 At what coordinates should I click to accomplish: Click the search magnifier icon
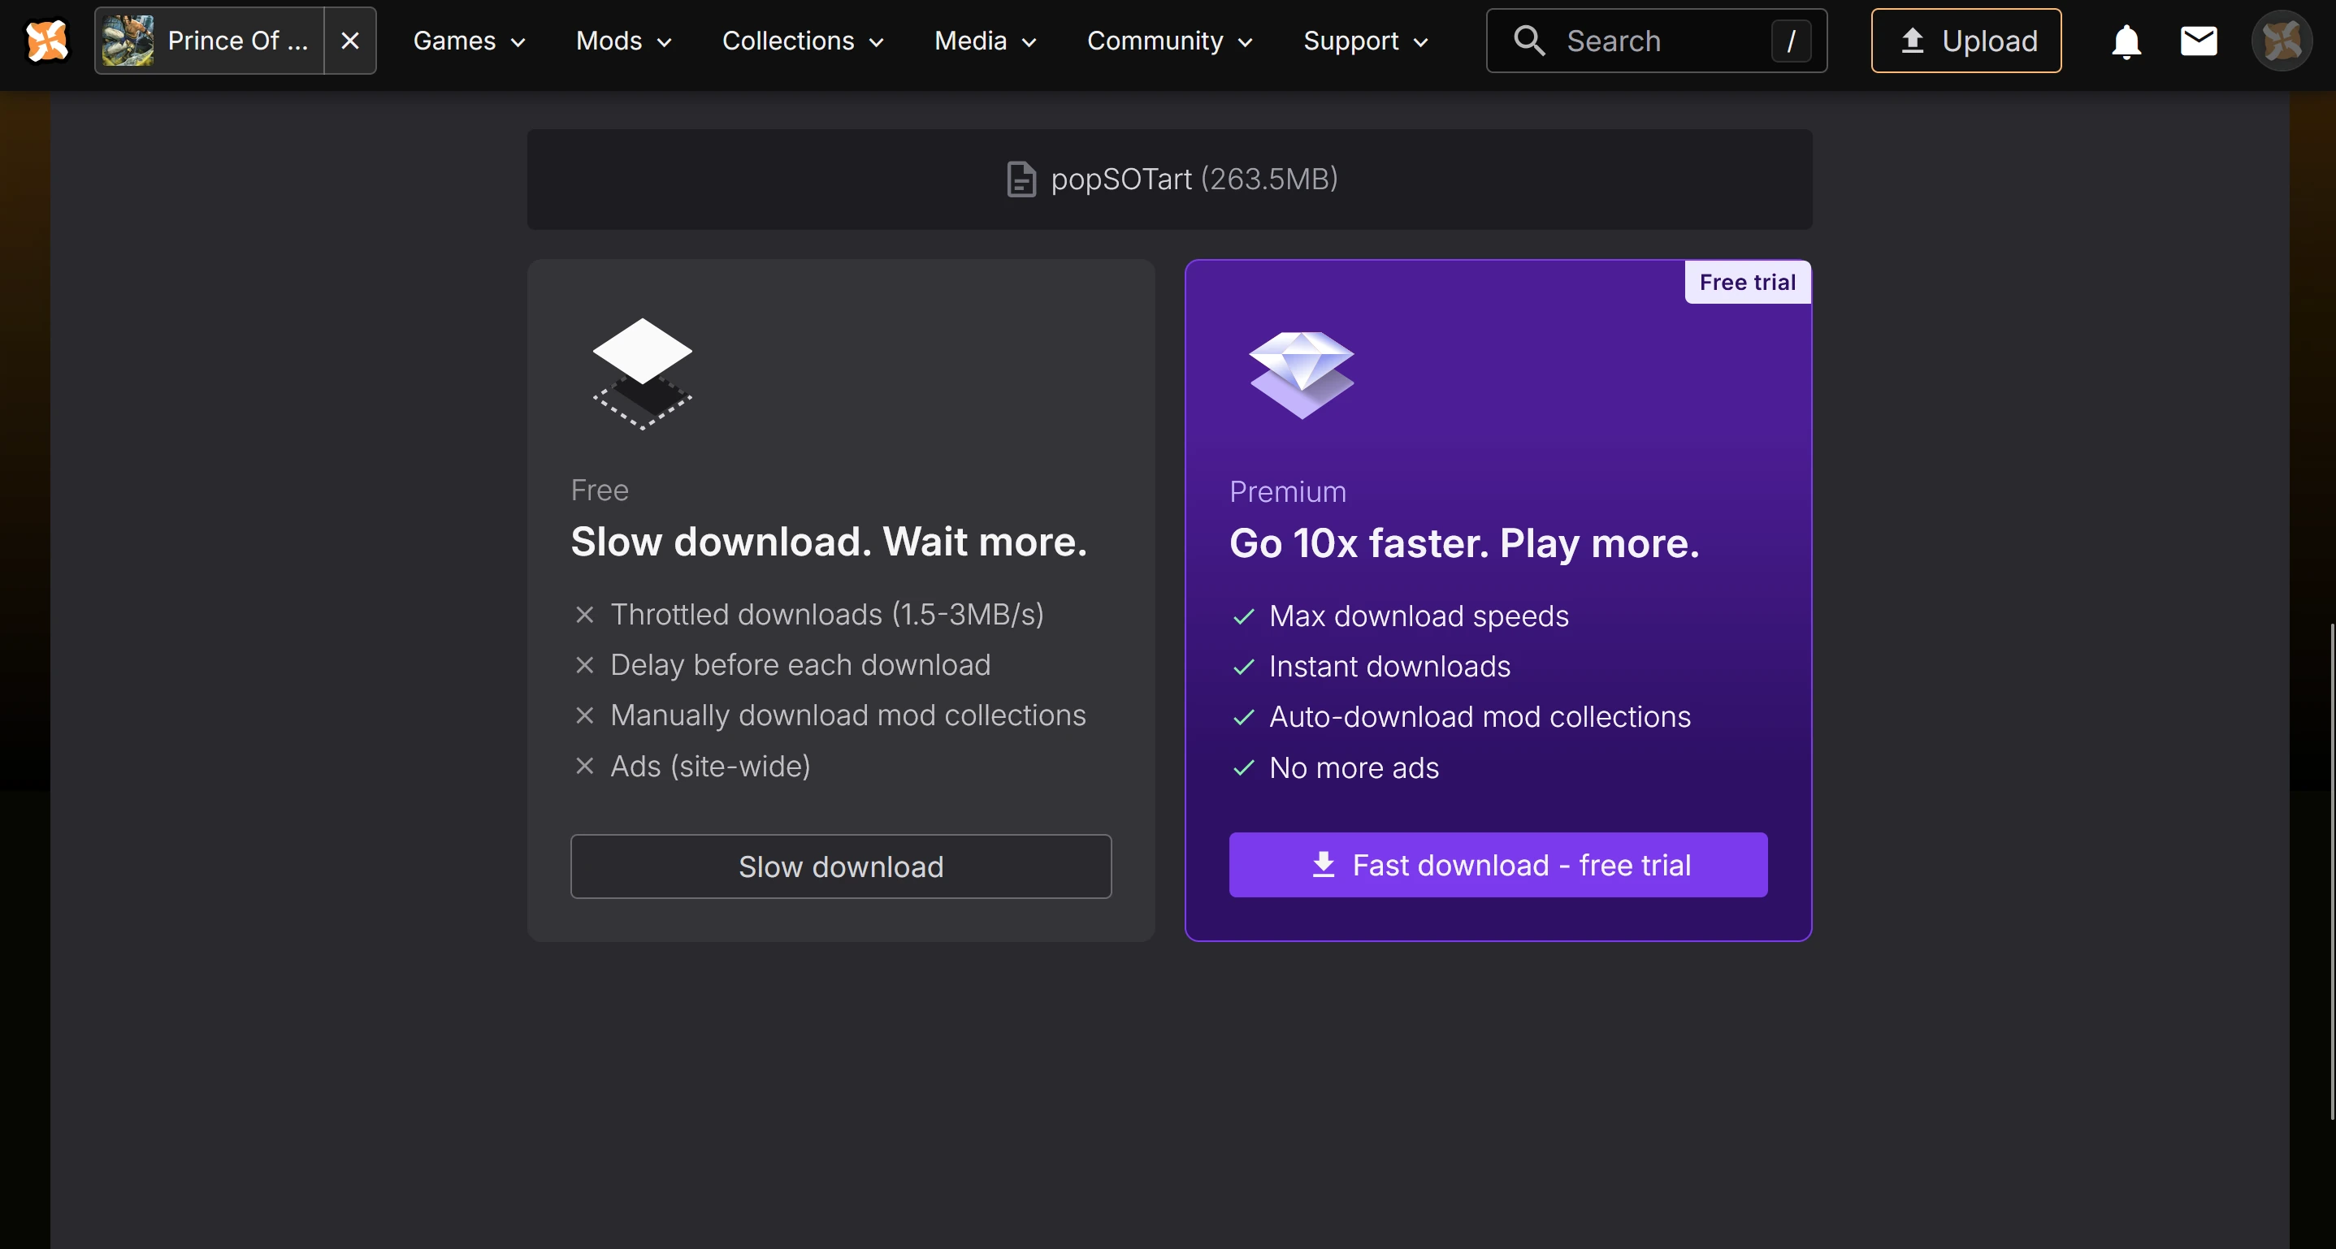1529,41
